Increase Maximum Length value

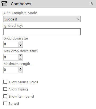click(20, 68)
